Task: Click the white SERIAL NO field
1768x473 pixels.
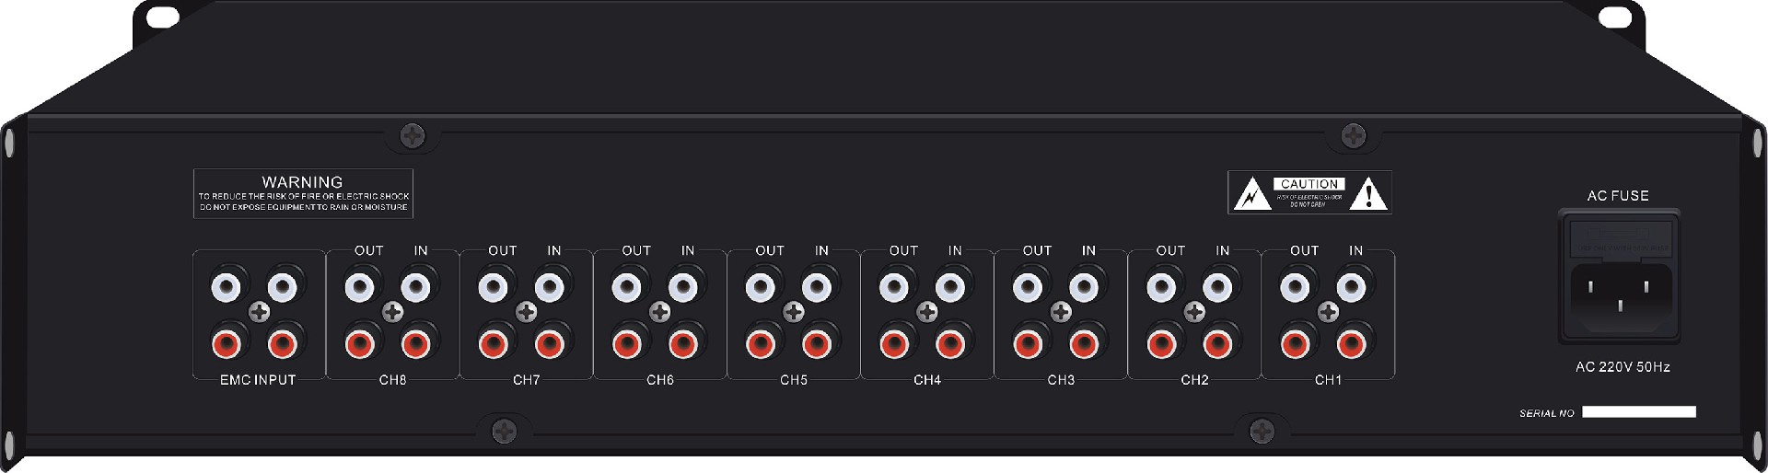Action: (x=1639, y=412)
